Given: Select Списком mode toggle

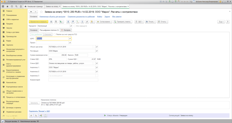Looking at the screenshot, I should 48,35.
